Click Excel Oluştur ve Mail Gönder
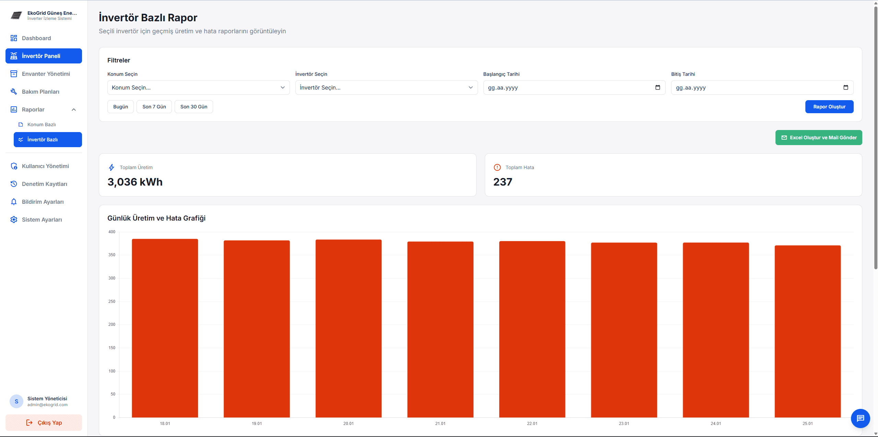 click(x=818, y=138)
